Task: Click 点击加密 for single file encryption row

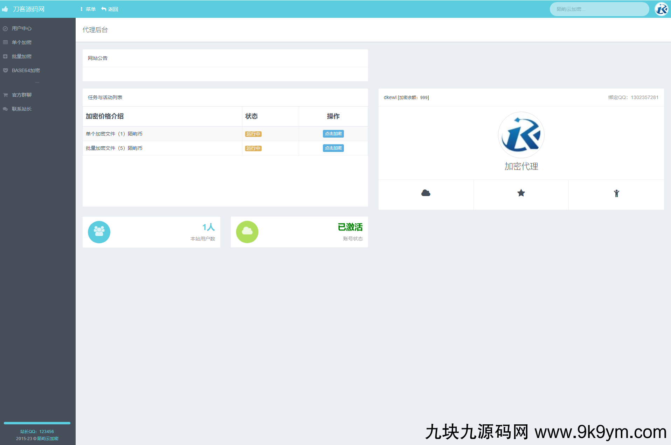Action: [333, 134]
